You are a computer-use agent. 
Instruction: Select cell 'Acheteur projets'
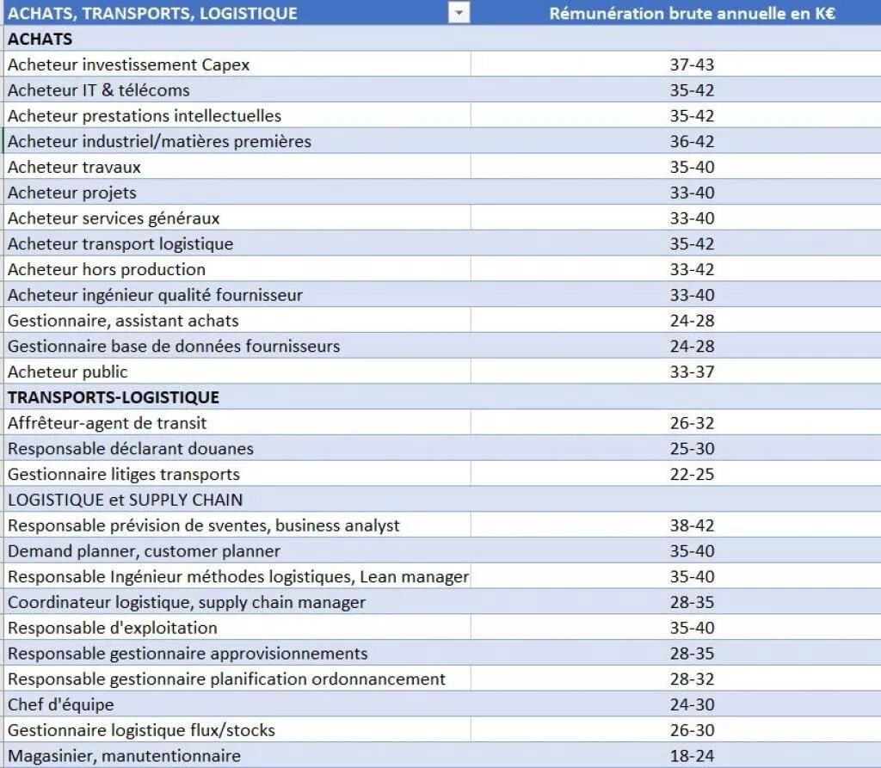(237, 192)
